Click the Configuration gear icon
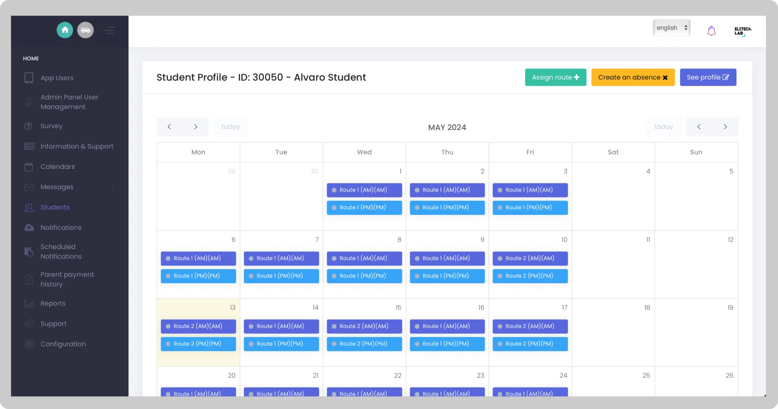This screenshot has height=409, width=778. [29, 344]
